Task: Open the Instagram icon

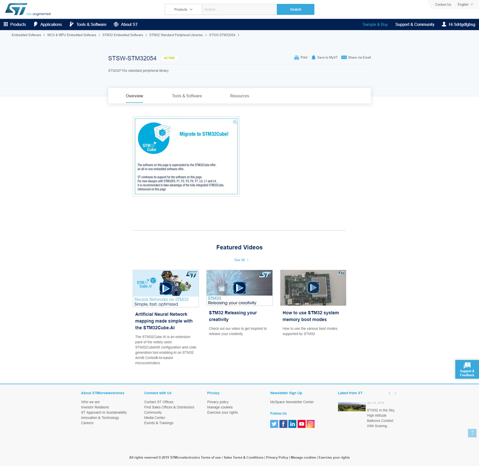Action: pyautogui.click(x=311, y=424)
